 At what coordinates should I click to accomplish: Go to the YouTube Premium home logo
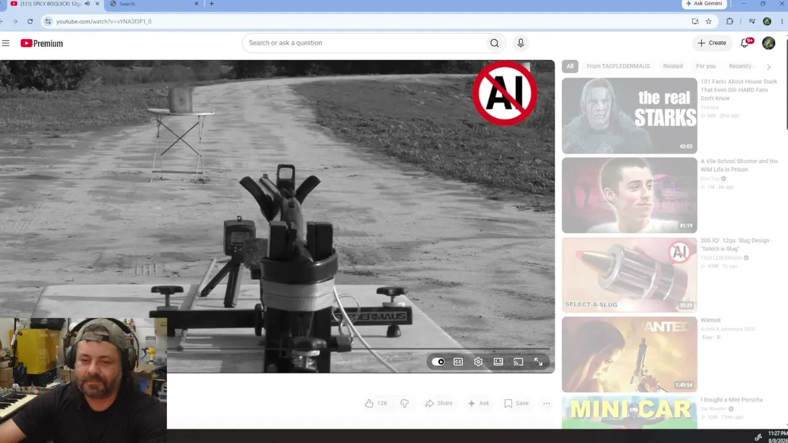pos(42,43)
